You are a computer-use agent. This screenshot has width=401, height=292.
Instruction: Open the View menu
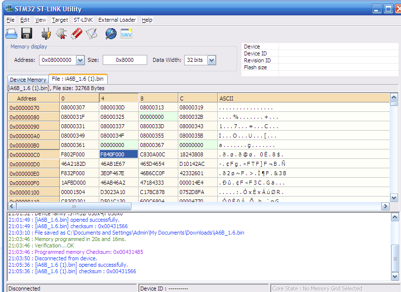coord(40,20)
